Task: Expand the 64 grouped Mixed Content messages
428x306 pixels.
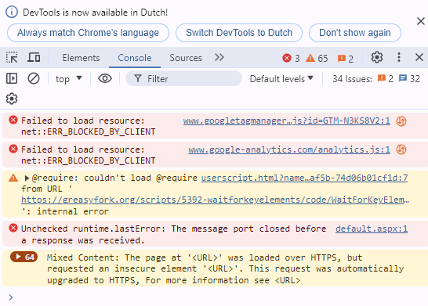Action: click(x=24, y=257)
